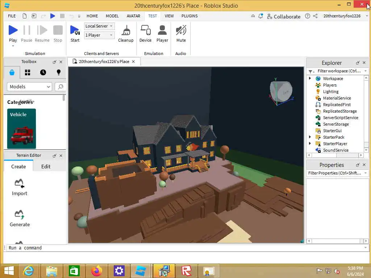Select ServerScriptService in Explorer
This screenshot has height=278, width=371.
340,118
